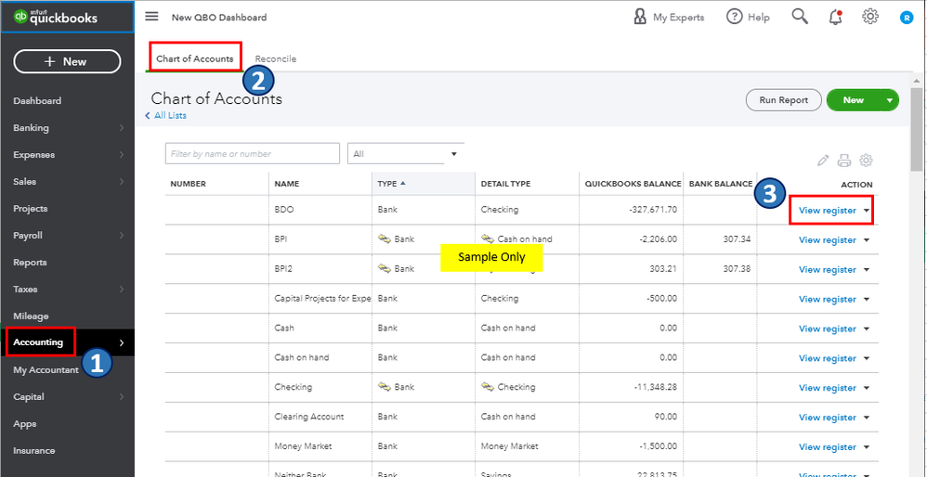View register for Capital Projects account
Viewport: 927px width, 477px height.
(827, 299)
